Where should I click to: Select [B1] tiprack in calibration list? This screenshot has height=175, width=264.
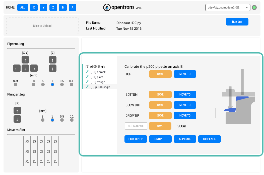coord(98,72)
